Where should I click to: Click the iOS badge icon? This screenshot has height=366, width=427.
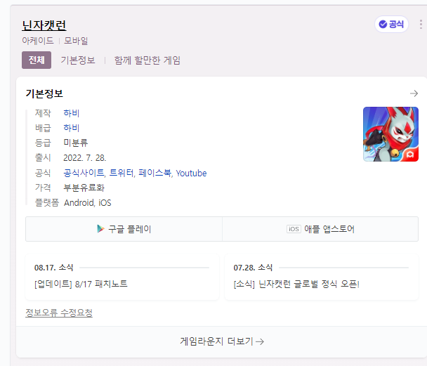[294, 229]
